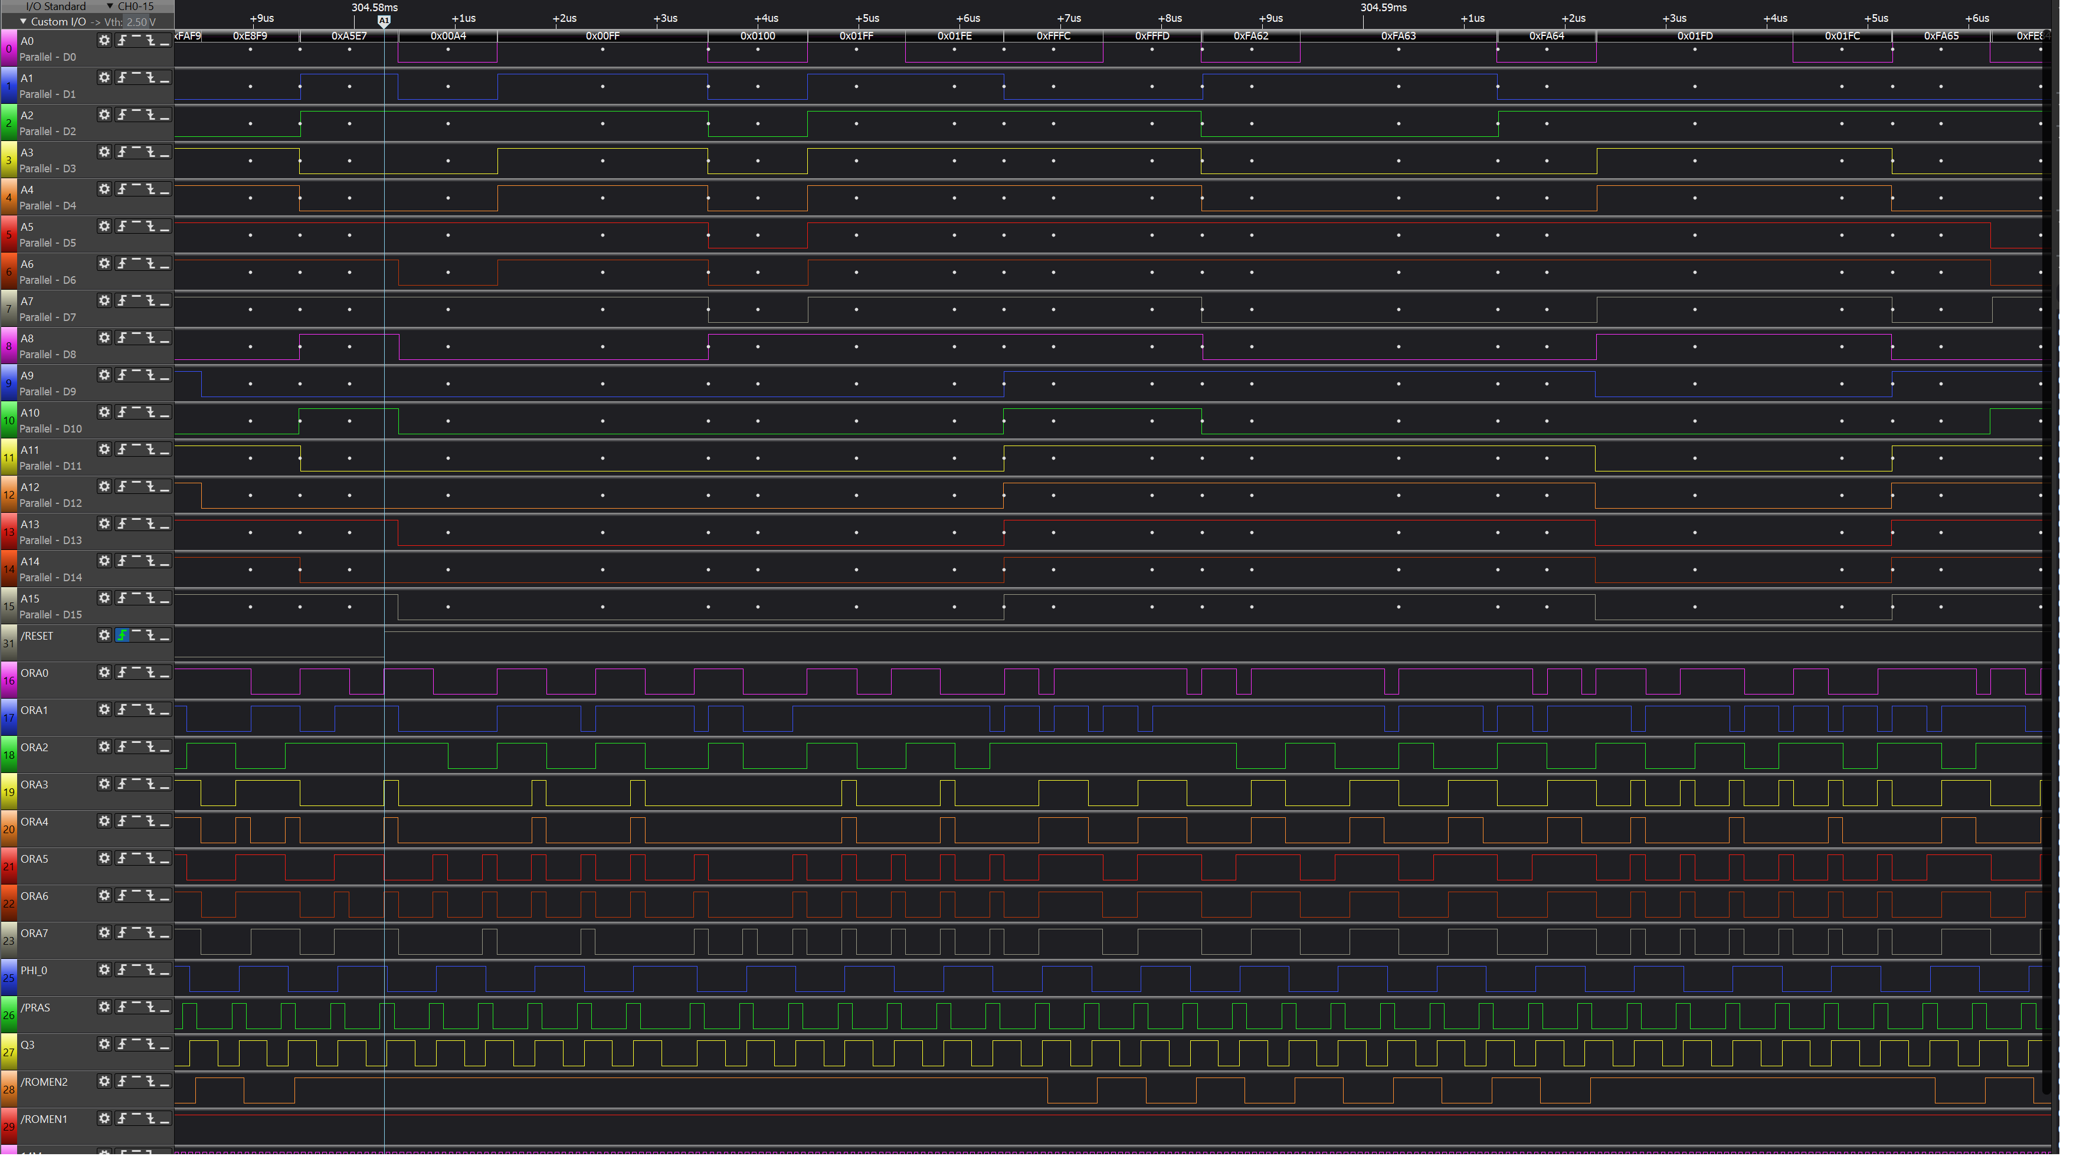
Task: Open settings gear for channel A5
Action: 104,226
